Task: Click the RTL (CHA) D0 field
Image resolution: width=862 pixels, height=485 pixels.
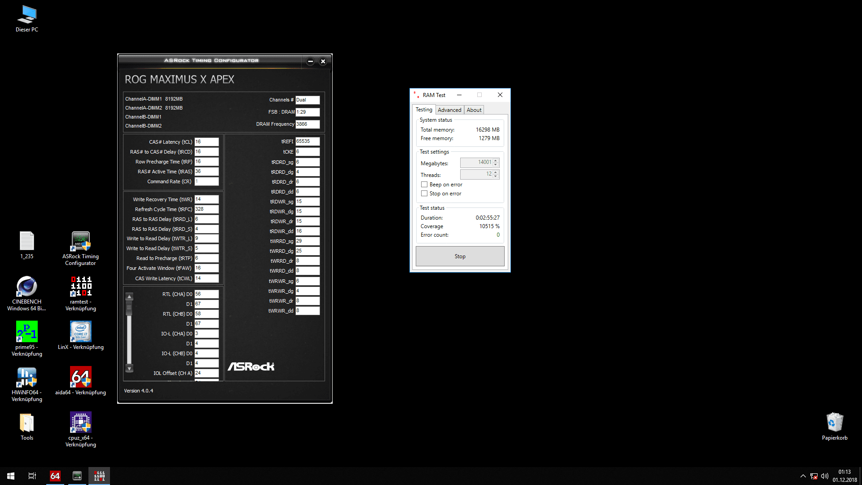Action: coord(207,294)
